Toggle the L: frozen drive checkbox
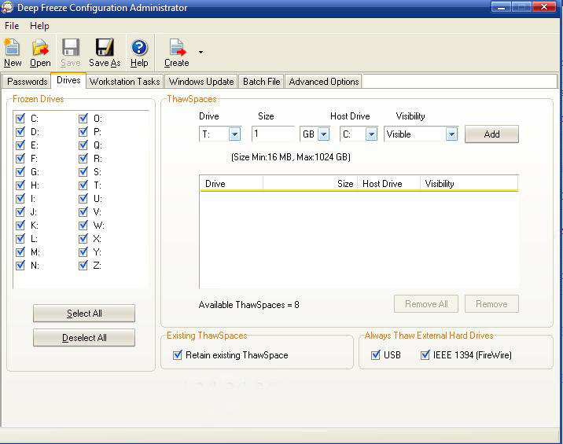This screenshot has height=444, width=563. pyautogui.click(x=20, y=239)
